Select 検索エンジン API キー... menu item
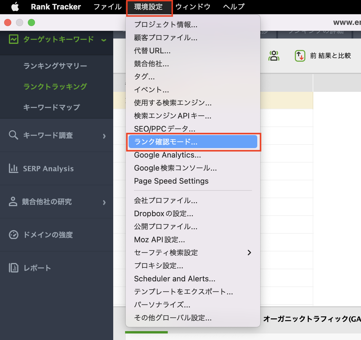361x340 pixels. [x=193, y=116]
